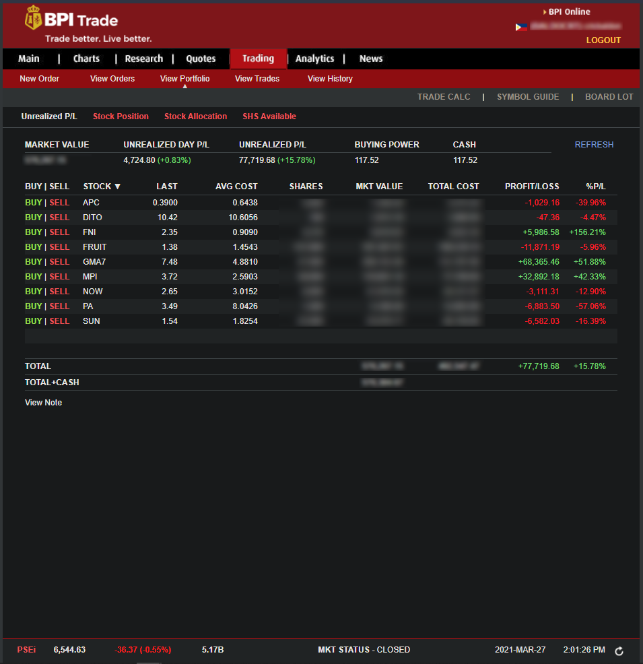Click SELL for DITO

59,218
